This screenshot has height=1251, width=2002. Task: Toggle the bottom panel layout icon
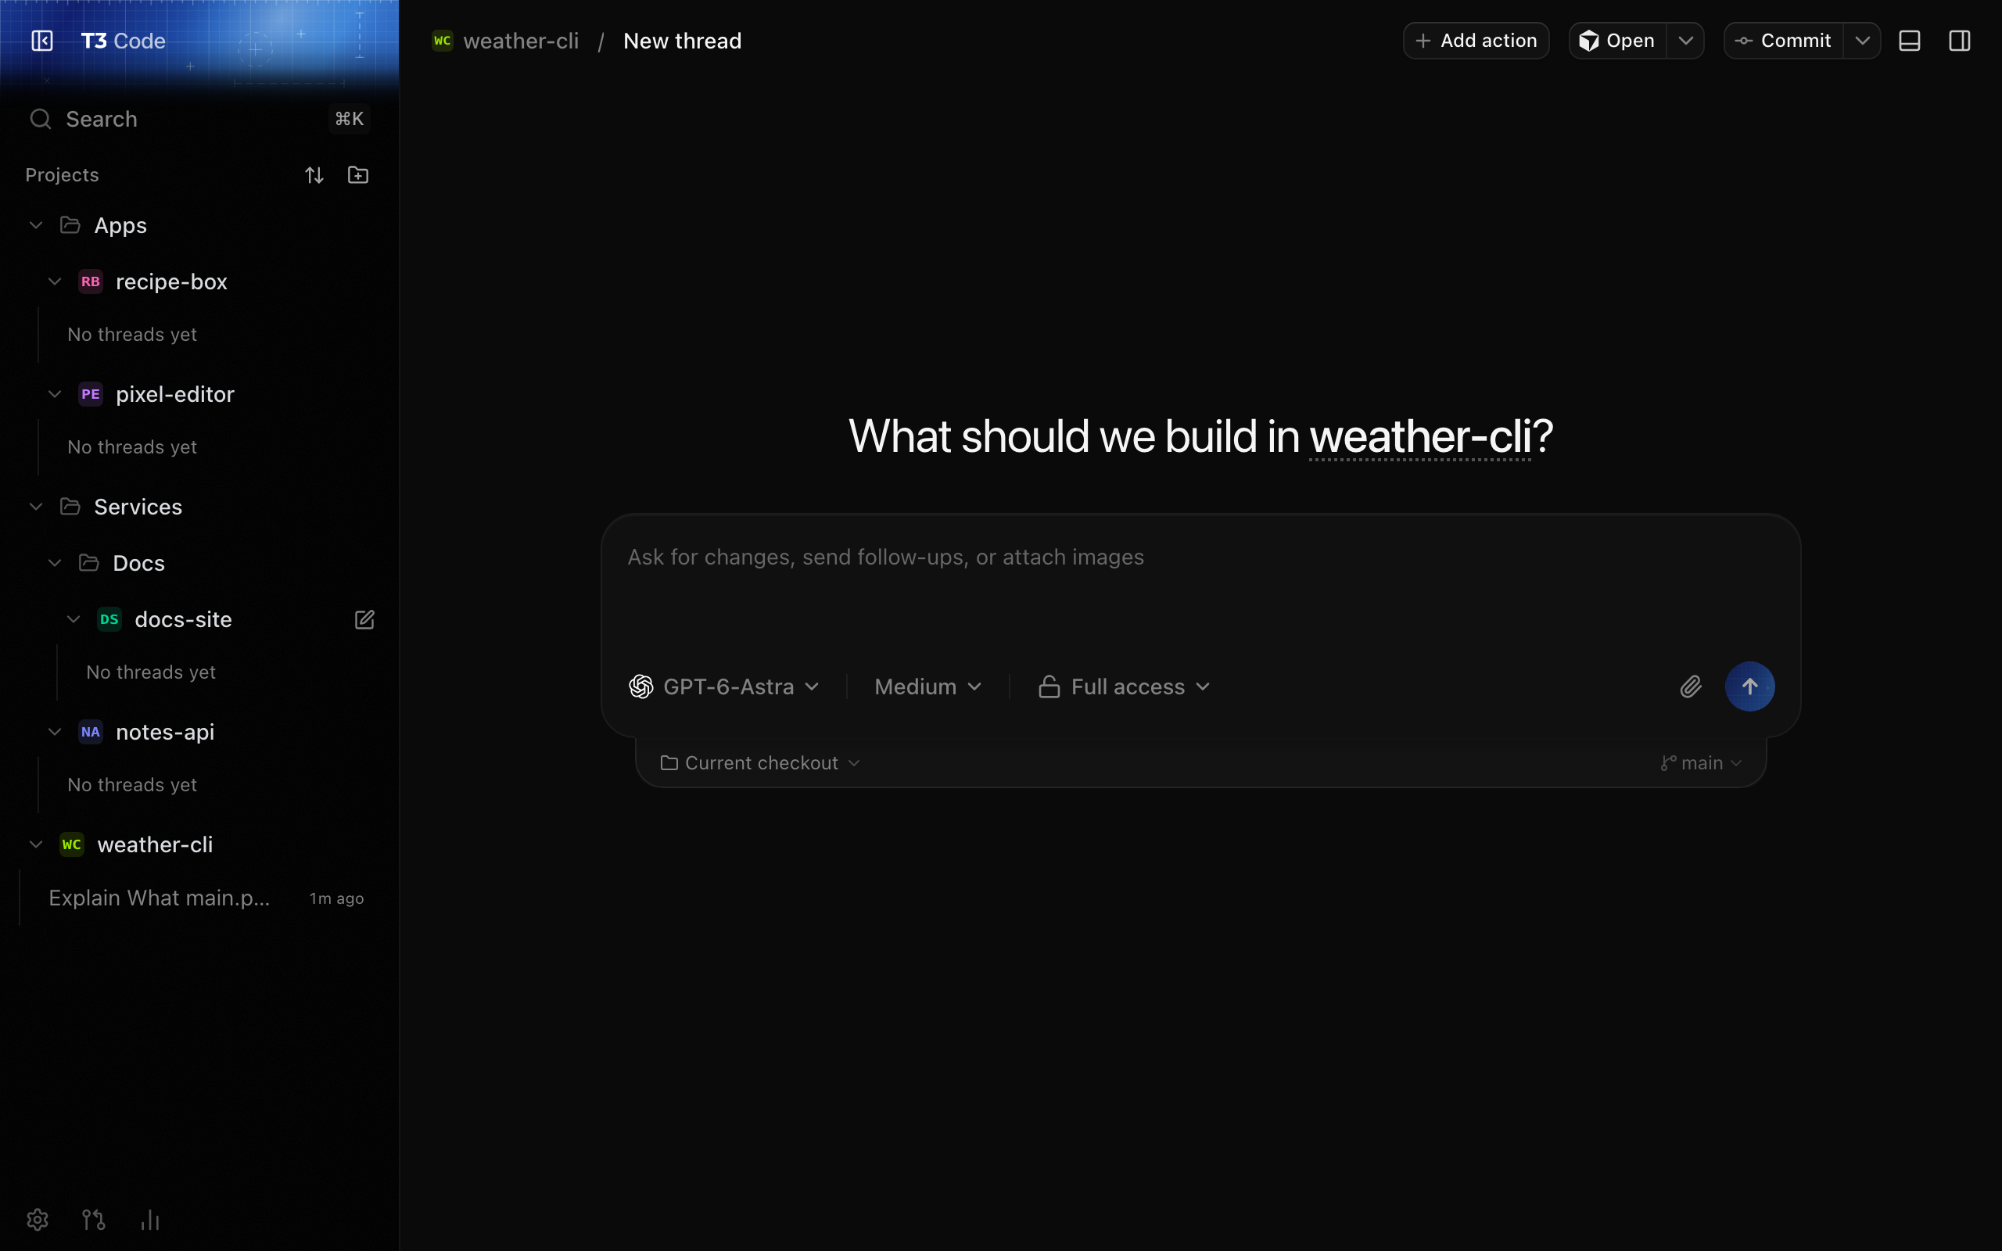(1910, 41)
